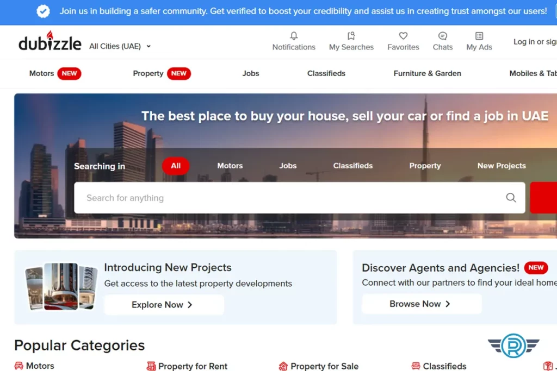Click Classifieds under Popular Categories
This screenshot has height=371, width=557.
tap(444, 366)
